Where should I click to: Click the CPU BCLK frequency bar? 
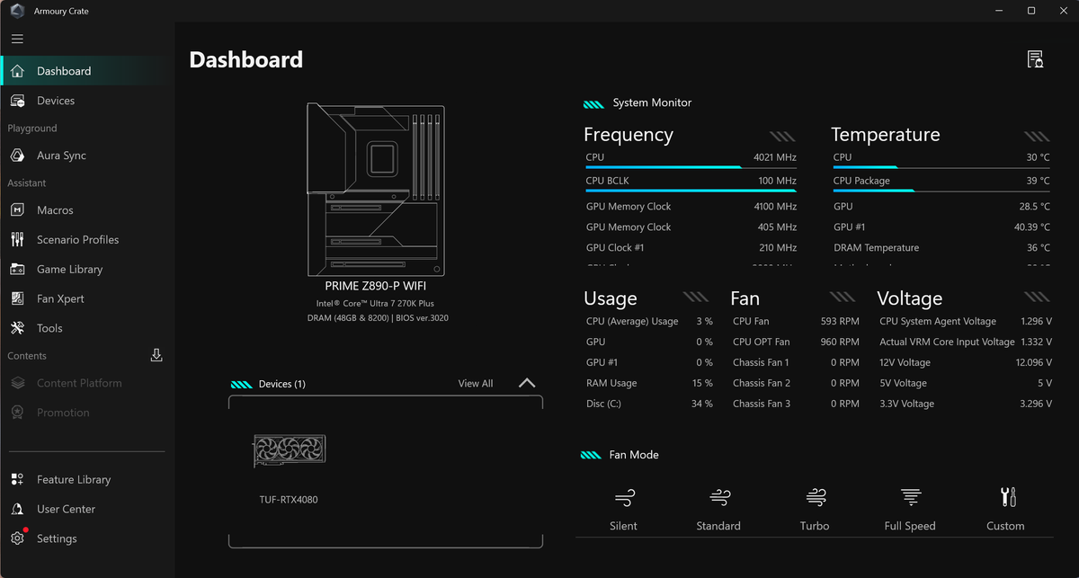(x=691, y=191)
